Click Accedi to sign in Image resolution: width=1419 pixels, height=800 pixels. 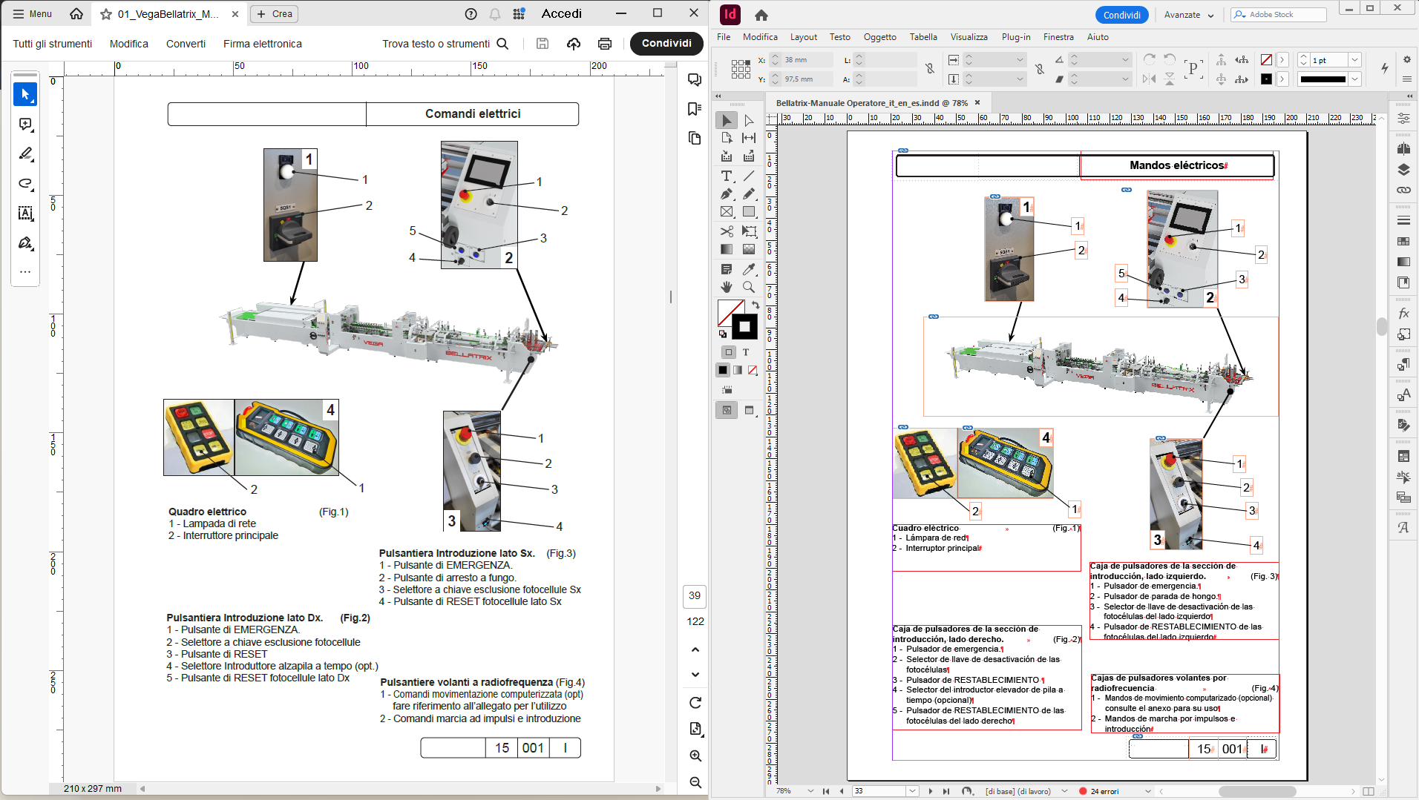tap(562, 14)
